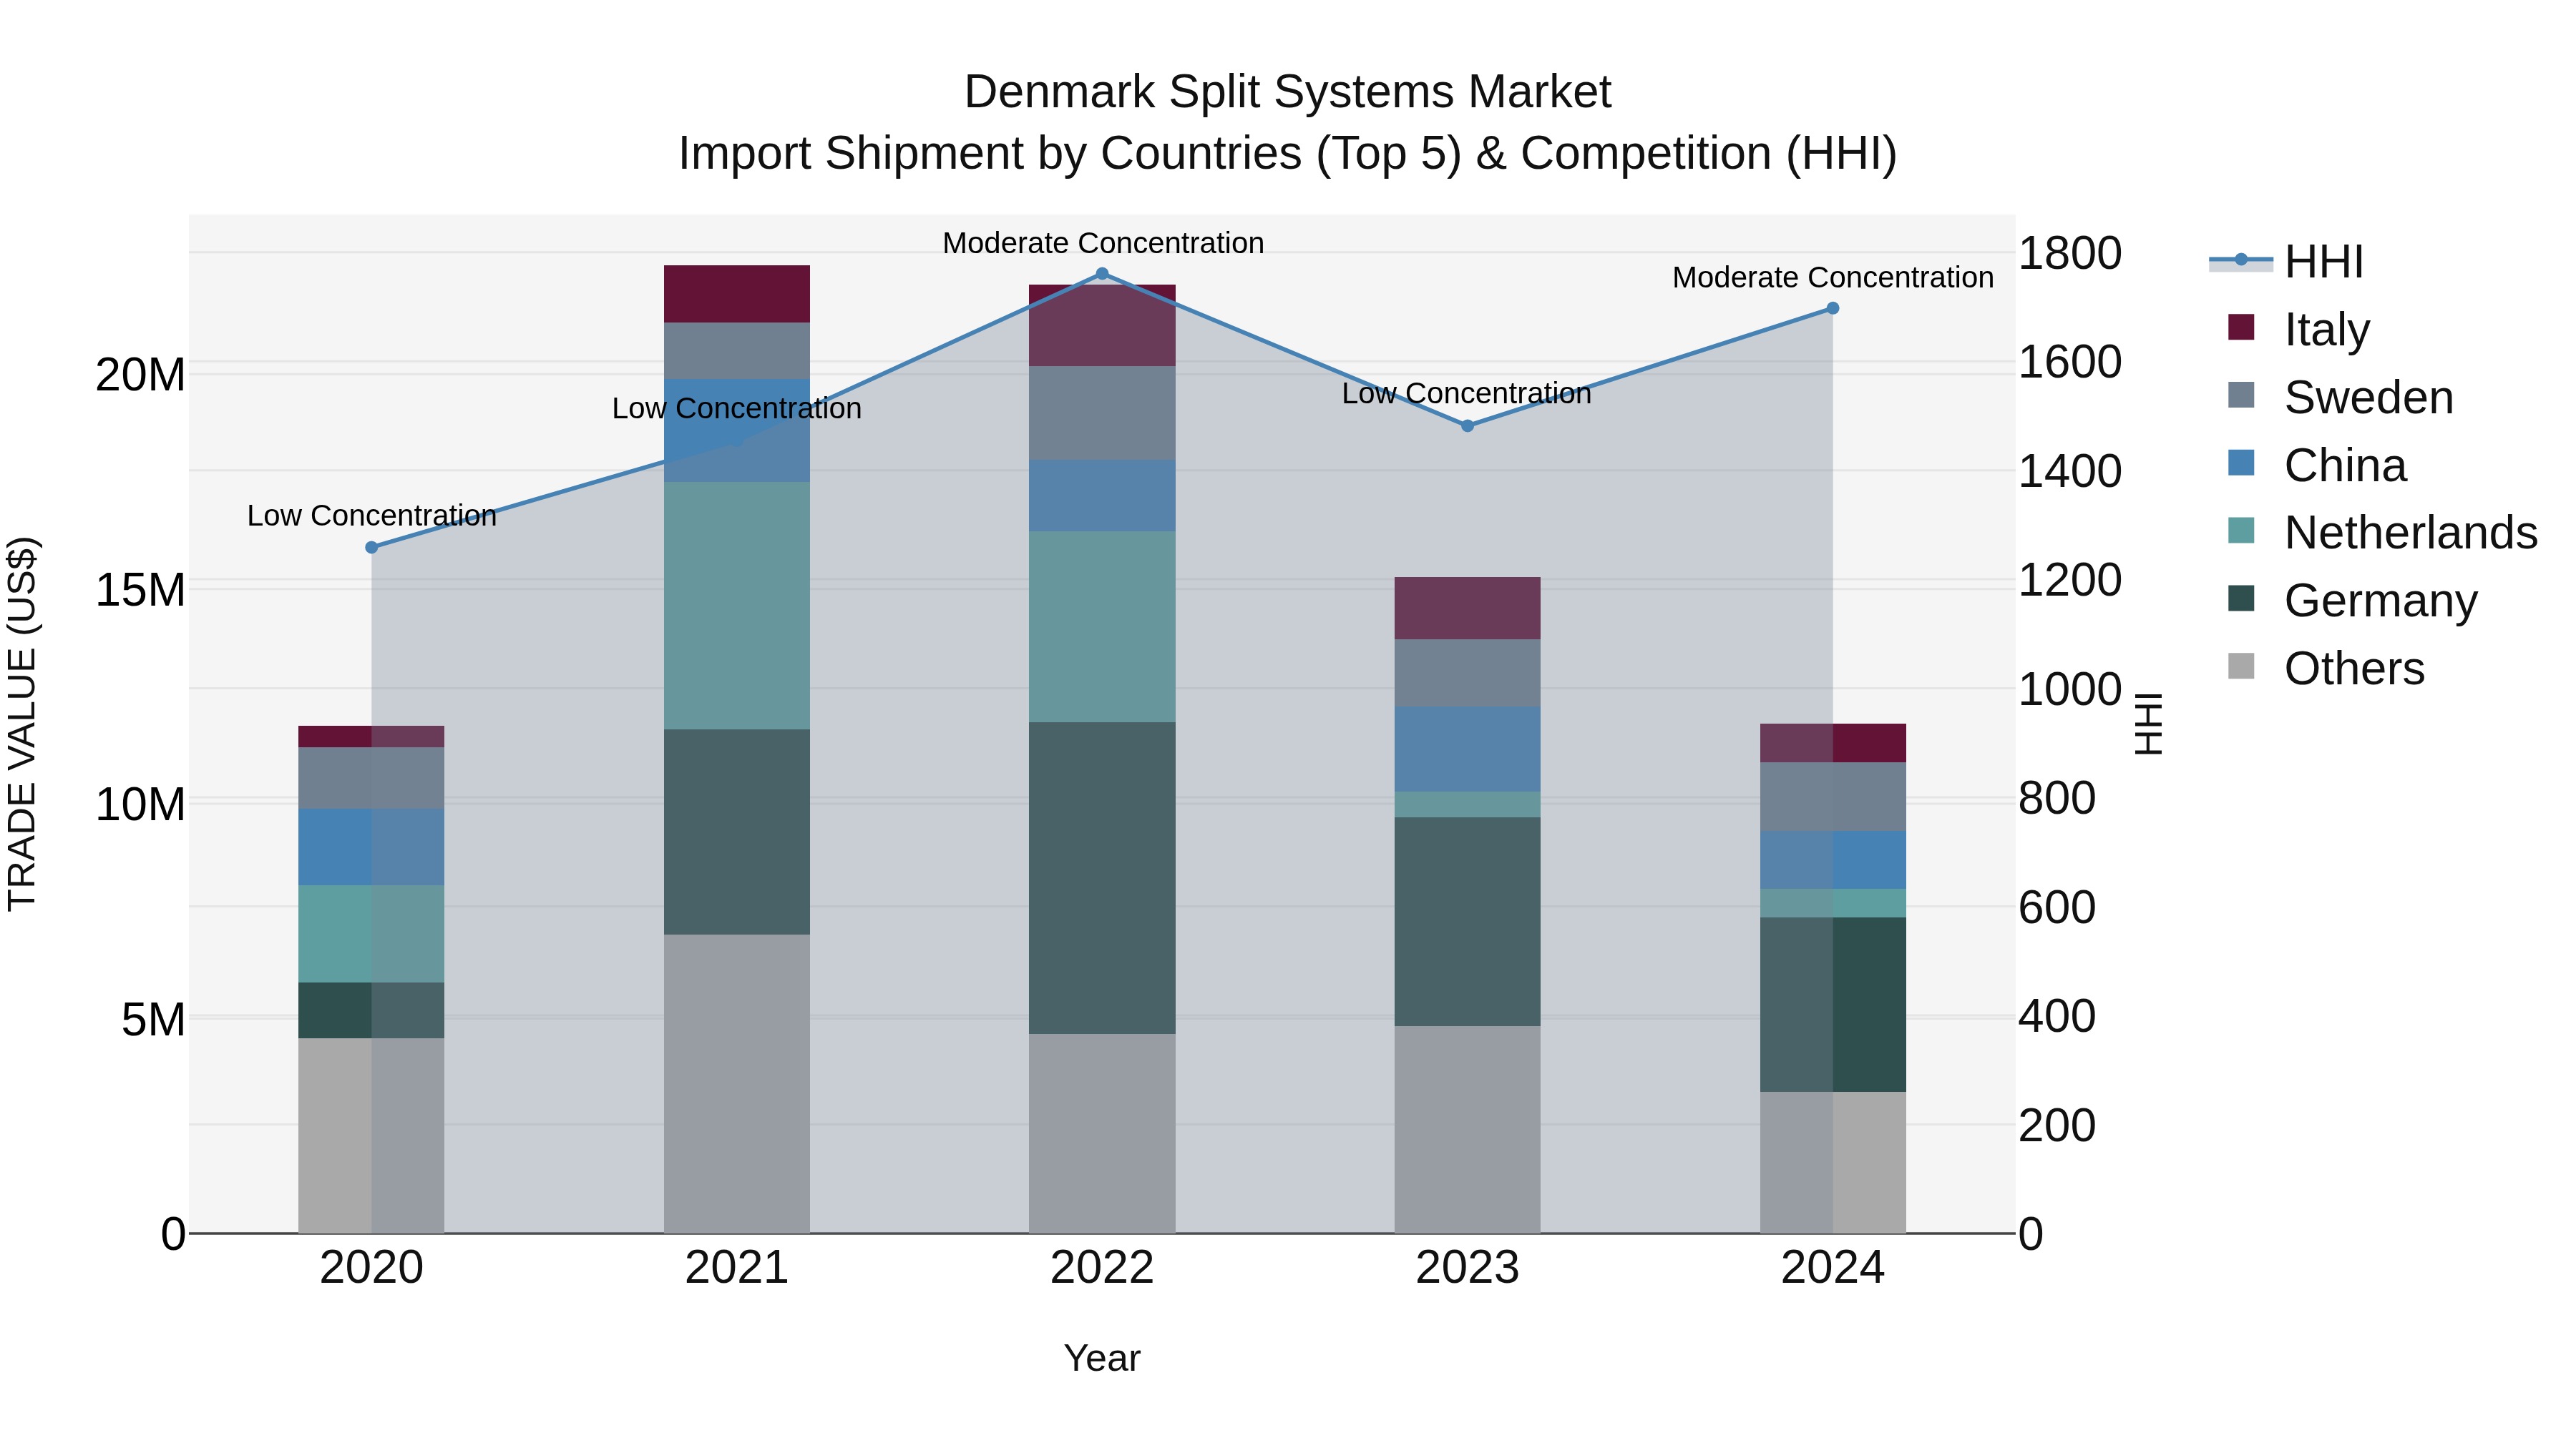
Task: Toggle the China legend entry
Action: click(2317, 465)
